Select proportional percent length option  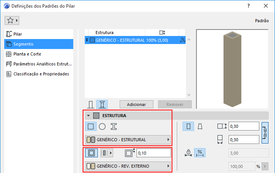point(200,153)
